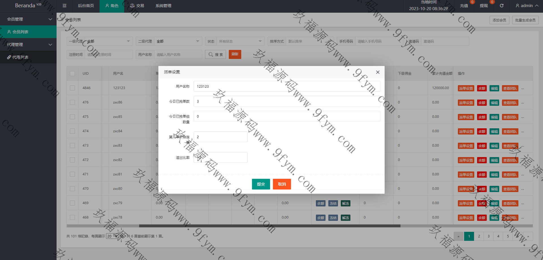Click the refresh icon in top bar
The image size is (543, 260).
501,6
